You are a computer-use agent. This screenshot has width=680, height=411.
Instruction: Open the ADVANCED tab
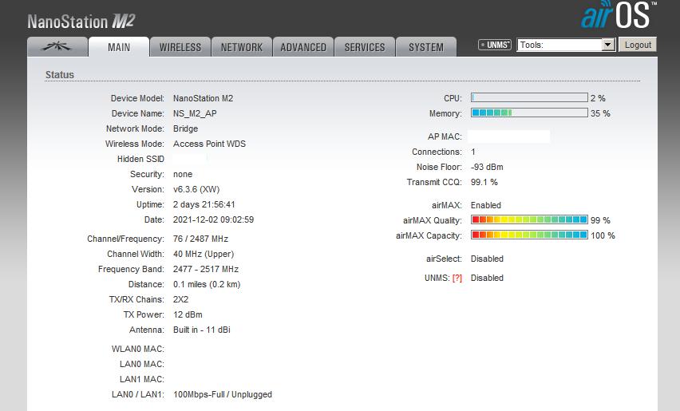pyautogui.click(x=303, y=47)
